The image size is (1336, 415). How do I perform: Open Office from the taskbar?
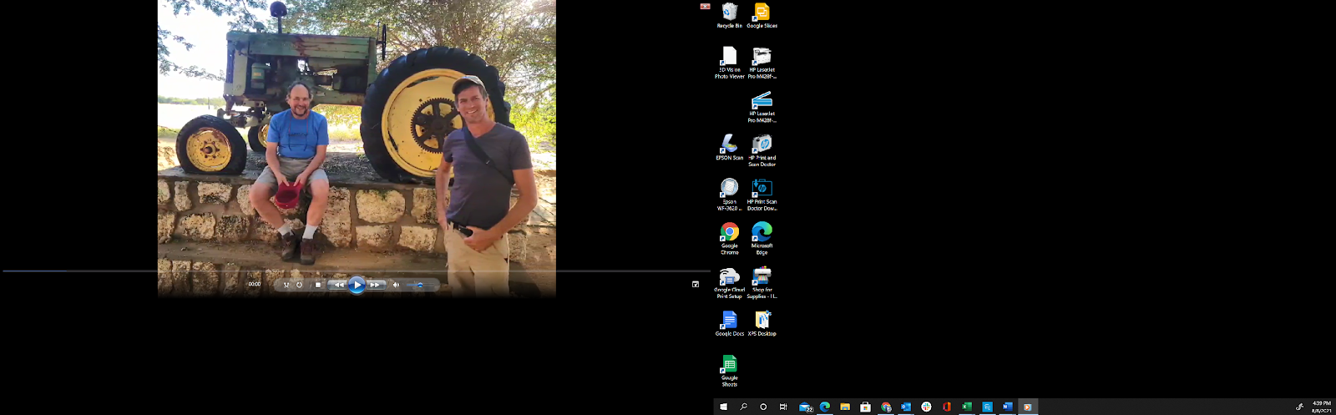(x=947, y=407)
